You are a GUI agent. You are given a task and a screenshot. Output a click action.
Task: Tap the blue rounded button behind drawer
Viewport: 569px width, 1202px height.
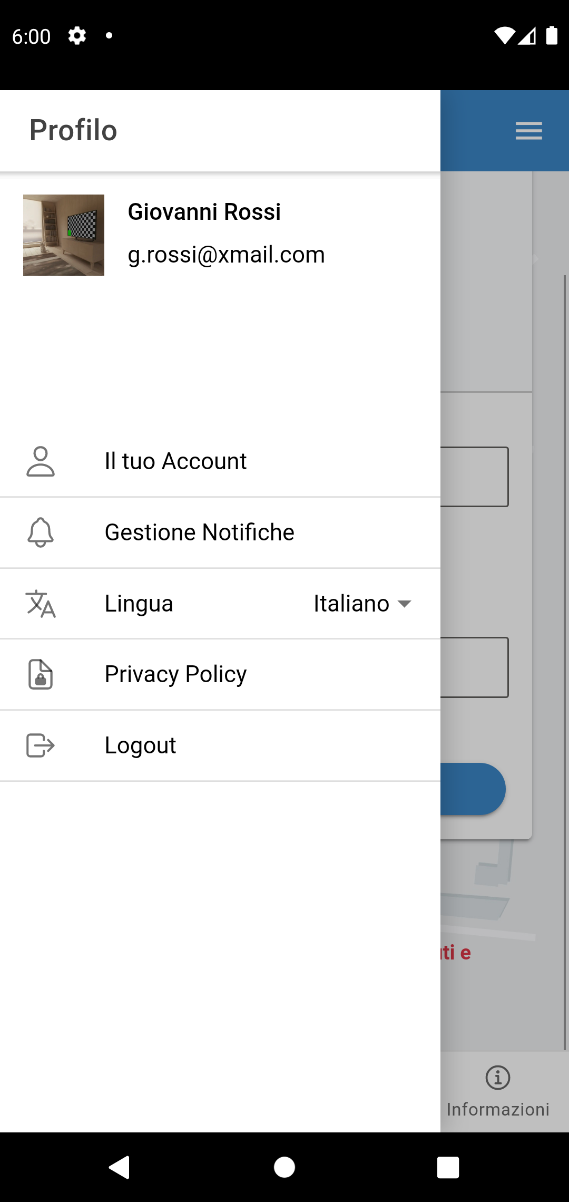(473, 789)
